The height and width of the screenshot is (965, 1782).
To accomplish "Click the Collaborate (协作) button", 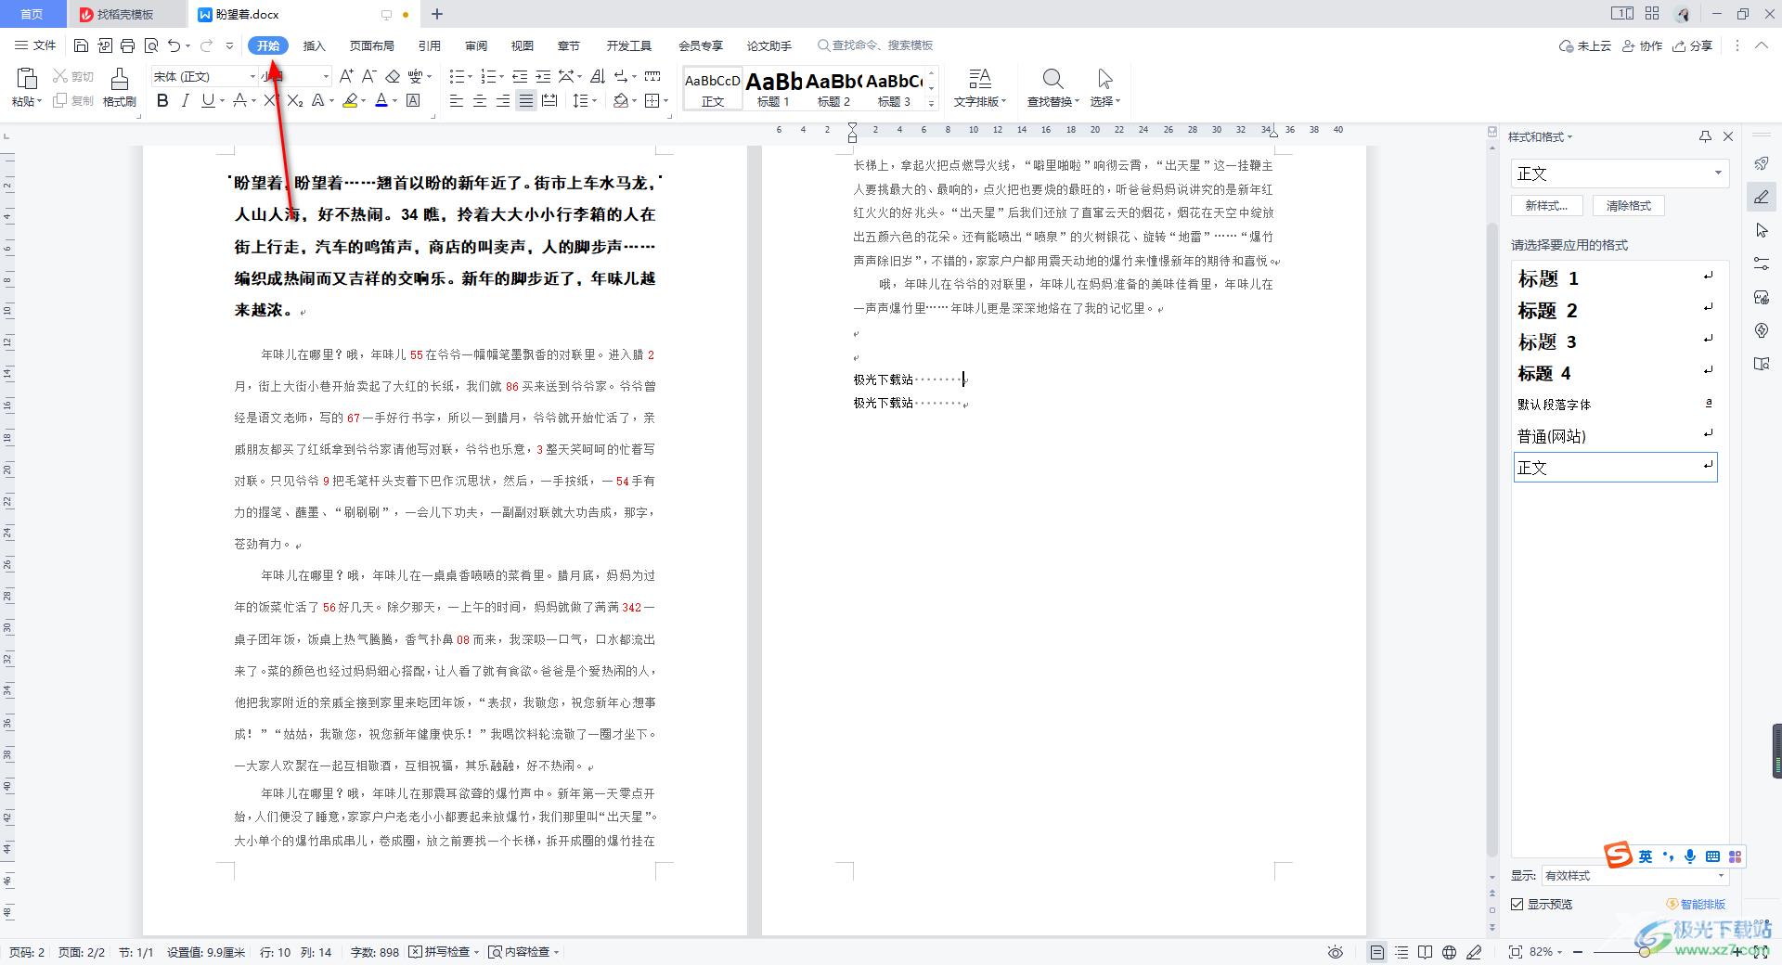I will [1643, 45].
